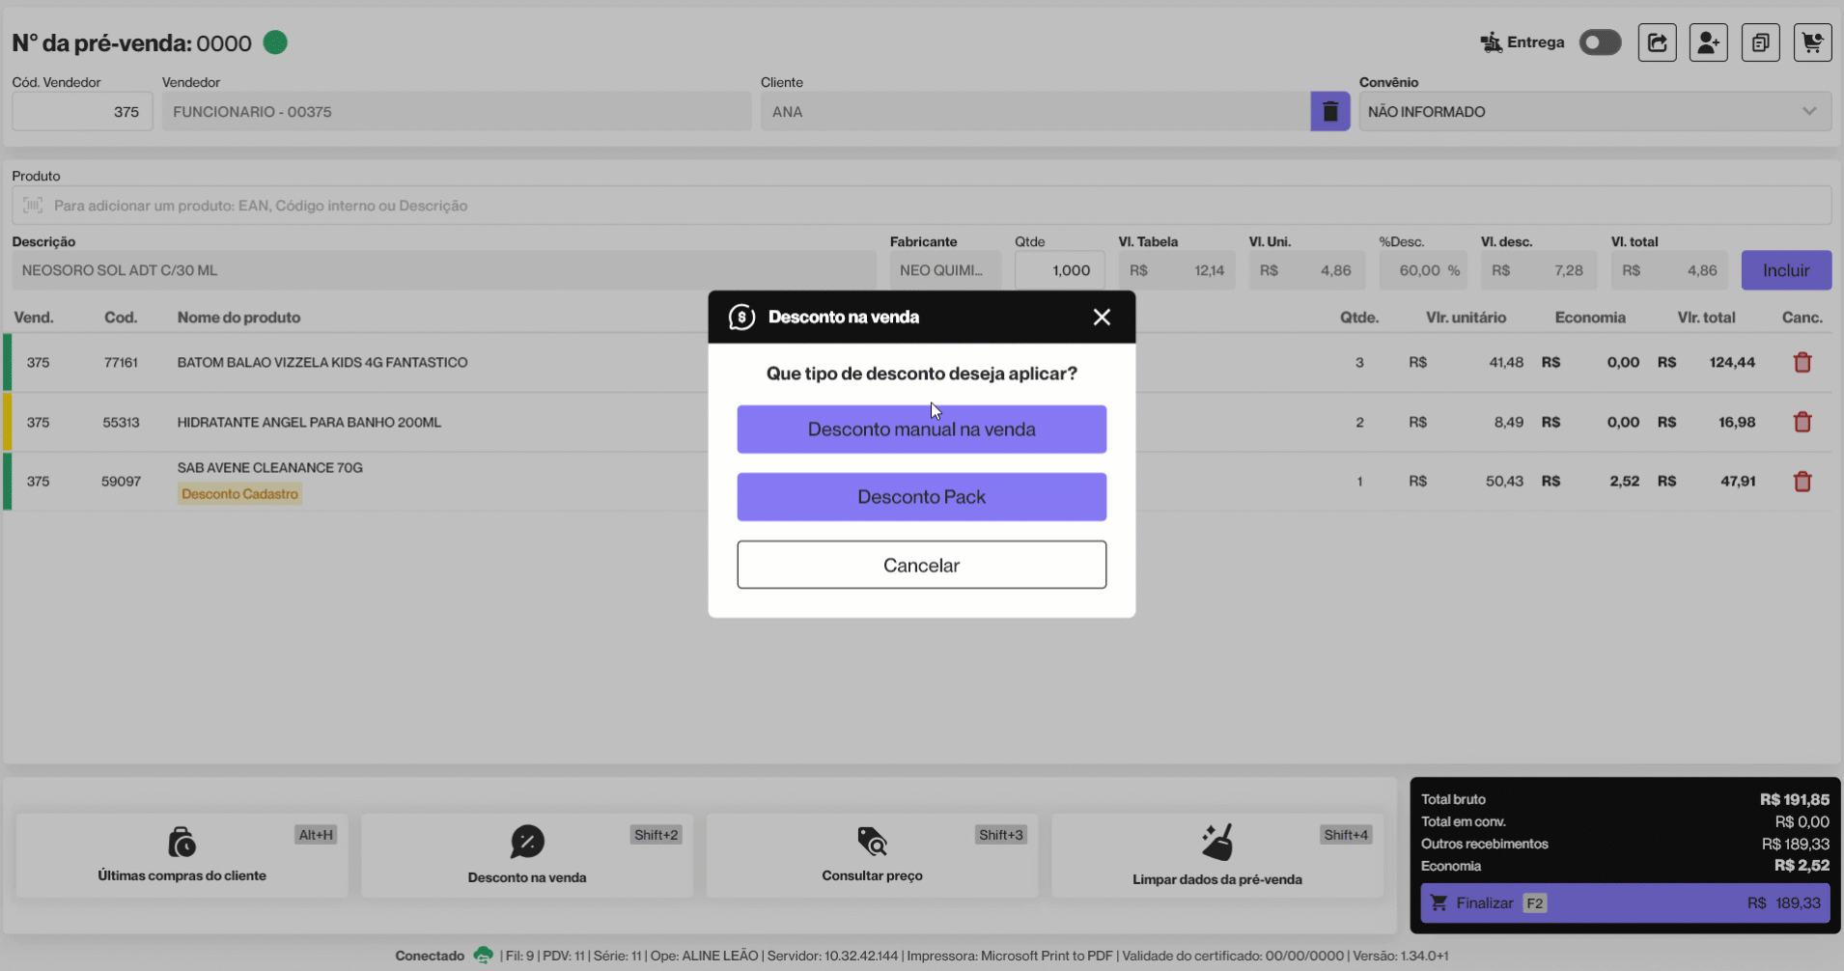Toggle the Entrega delivery switch
Screen dimensions: 1844x971
1600,42
